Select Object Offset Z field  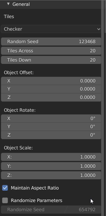pos(51,97)
